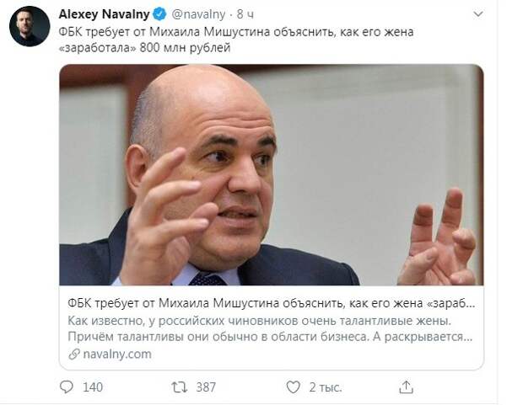Click the 8 ч timestamp
The width and height of the screenshot is (523, 405).
click(x=245, y=14)
